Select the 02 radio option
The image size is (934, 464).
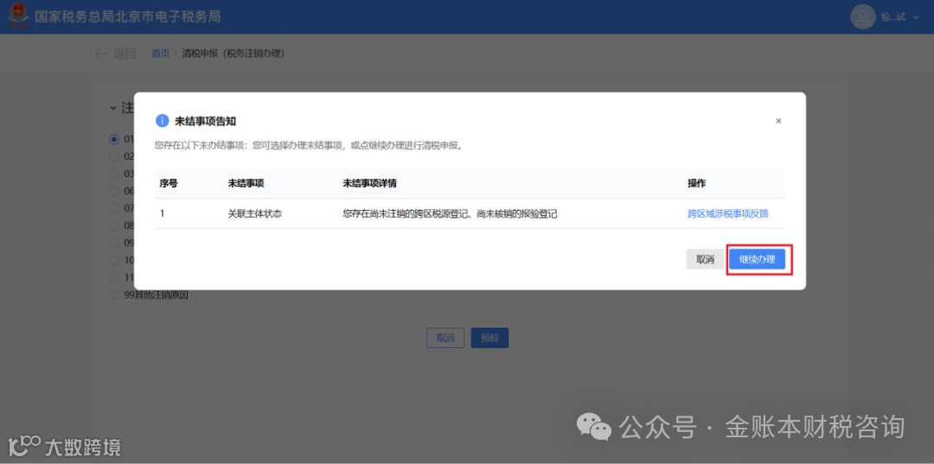pyautogui.click(x=114, y=156)
